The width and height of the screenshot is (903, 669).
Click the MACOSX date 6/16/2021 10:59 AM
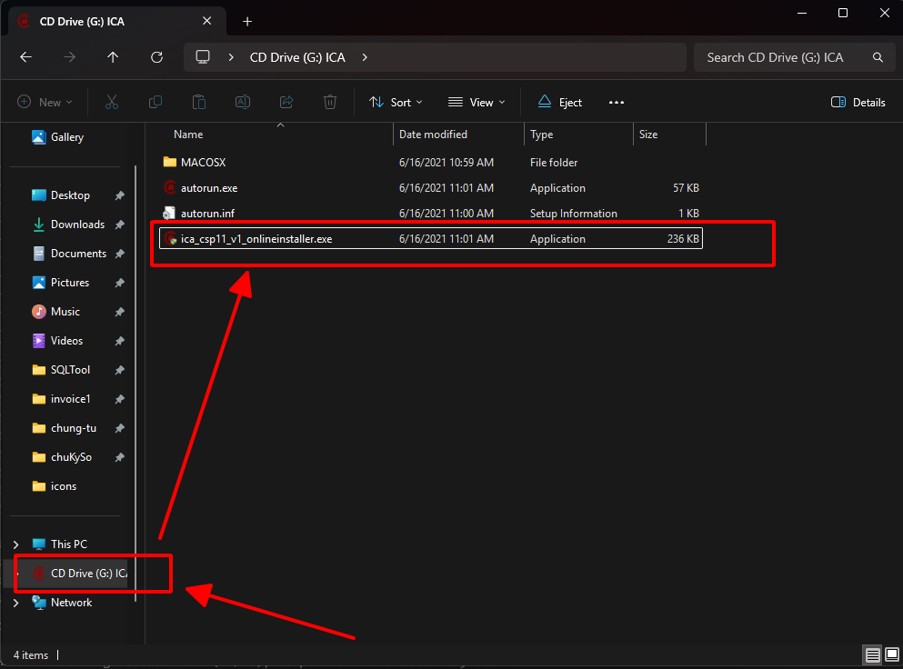[446, 163]
